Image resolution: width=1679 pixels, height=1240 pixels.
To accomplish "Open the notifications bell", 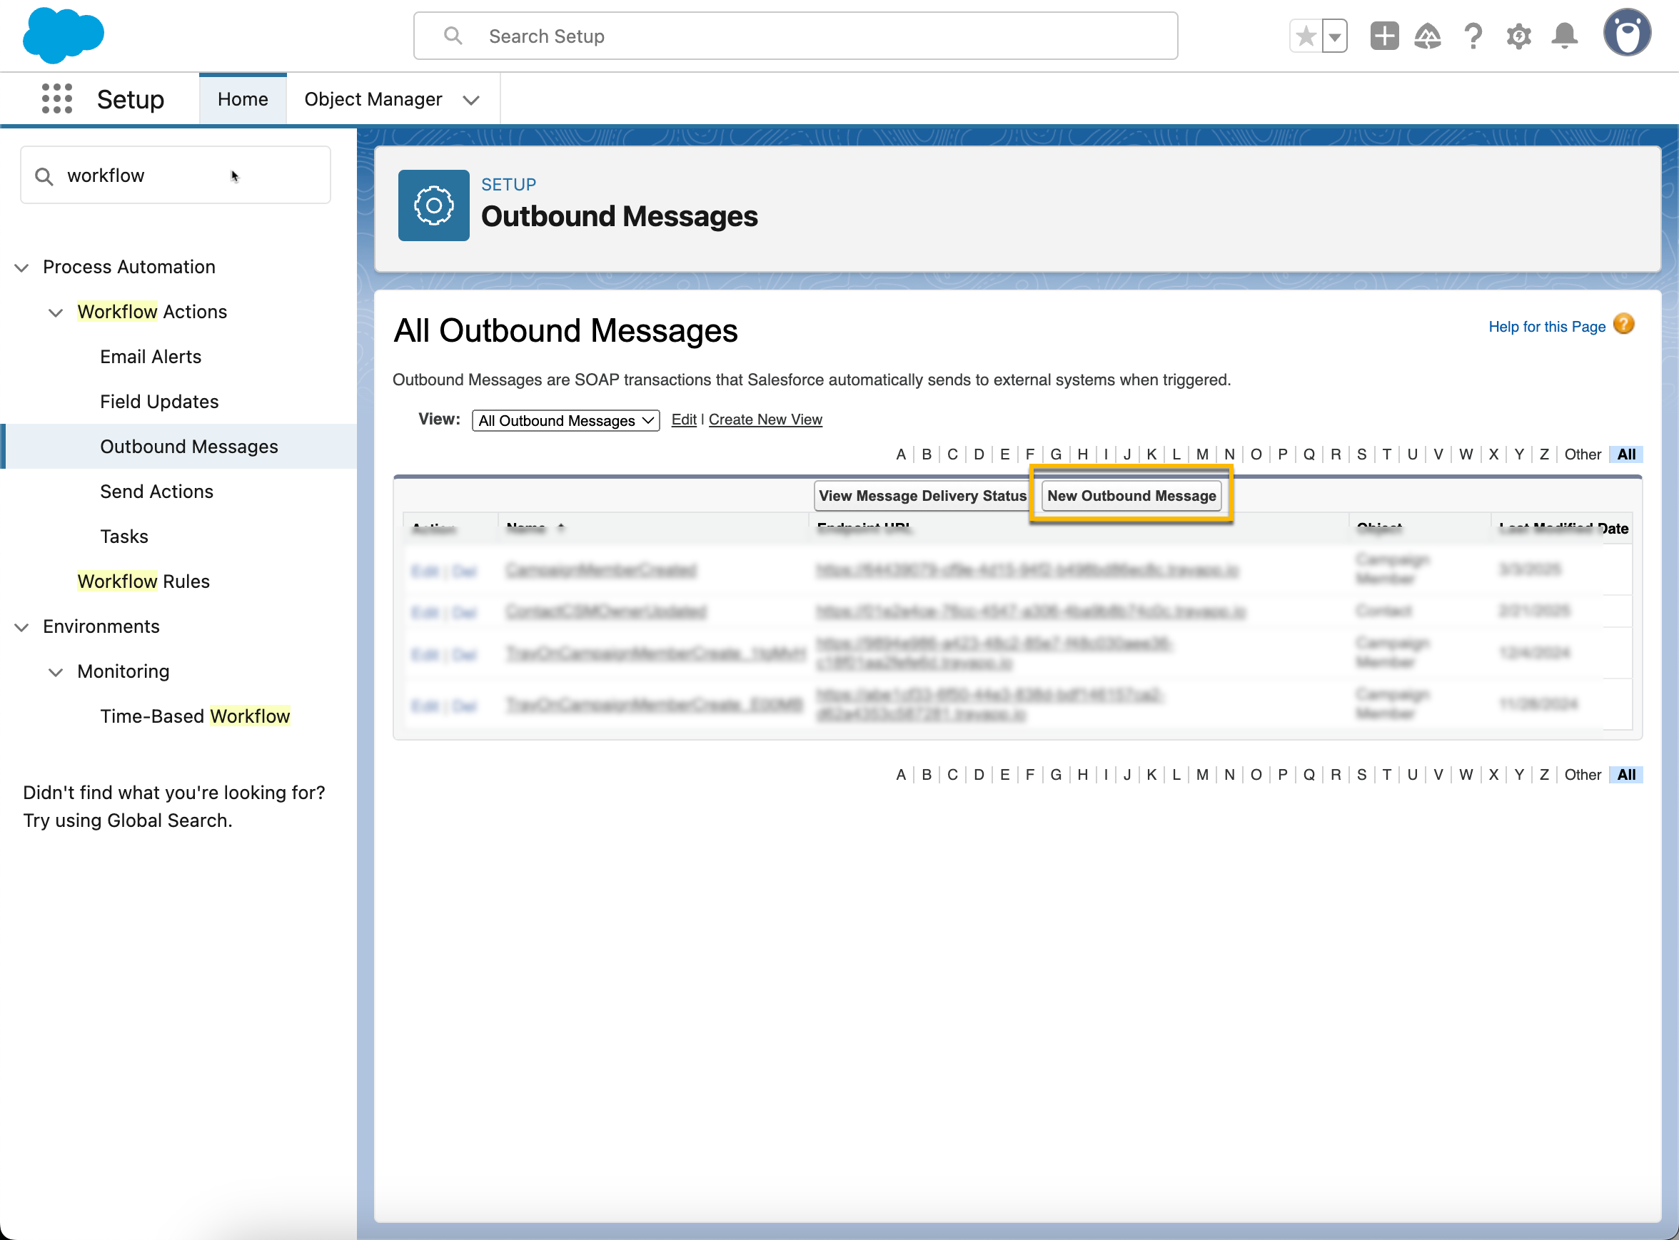I will [x=1564, y=35].
